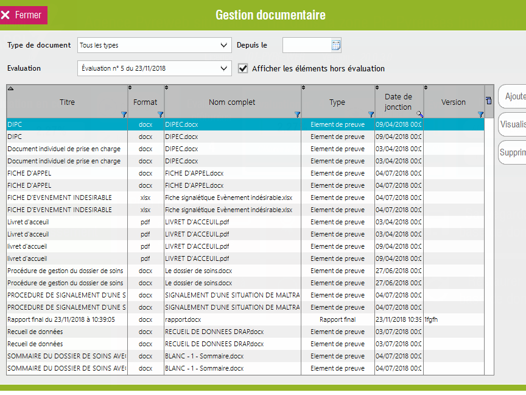Click the first '27/06/2018' date cell
This screenshot has height=395, width=526.
[x=399, y=271]
